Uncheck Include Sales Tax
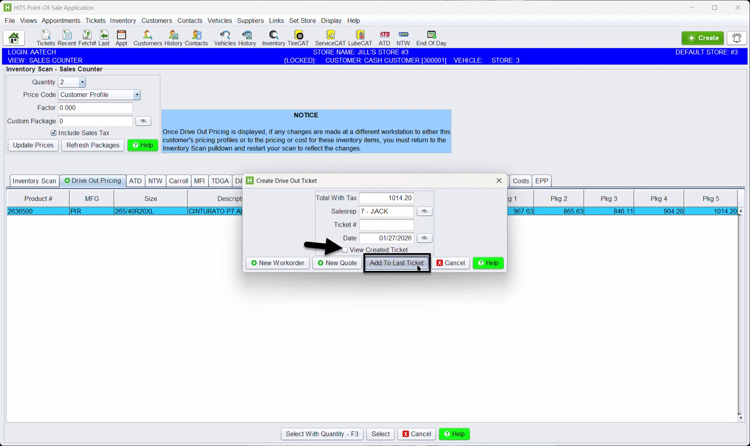 click(54, 133)
